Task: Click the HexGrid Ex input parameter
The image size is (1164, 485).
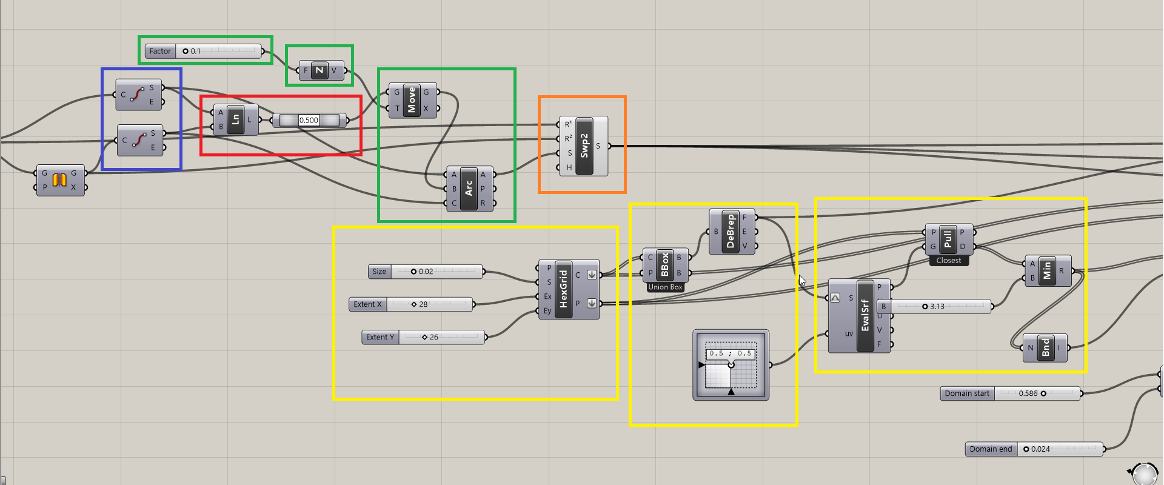Action: 547,296
